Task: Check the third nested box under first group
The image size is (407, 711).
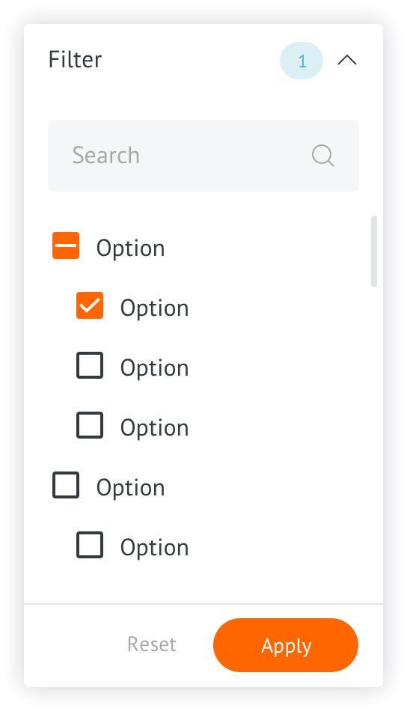Action: point(90,425)
